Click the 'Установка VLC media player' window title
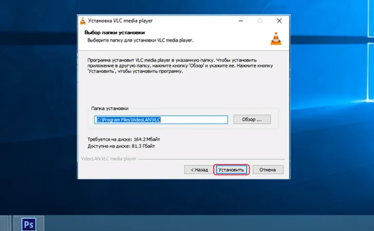Viewport: 374px width, 231px height. (120, 21)
